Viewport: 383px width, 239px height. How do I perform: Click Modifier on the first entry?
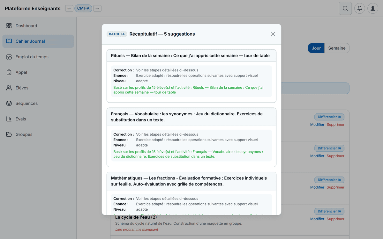317,125
